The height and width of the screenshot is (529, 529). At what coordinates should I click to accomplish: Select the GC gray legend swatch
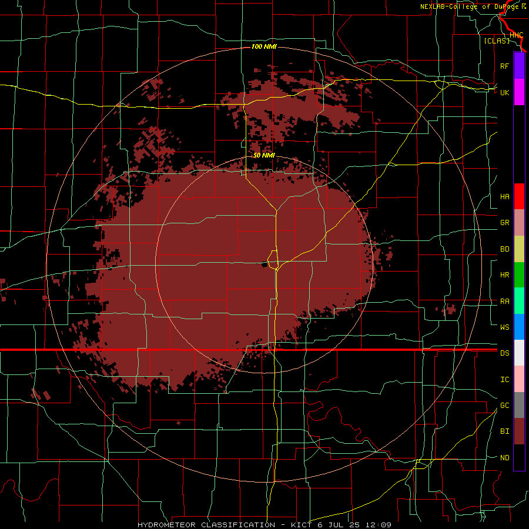(x=519, y=405)
